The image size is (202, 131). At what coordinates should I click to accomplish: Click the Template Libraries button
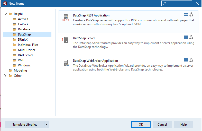[x=25, y=124]
